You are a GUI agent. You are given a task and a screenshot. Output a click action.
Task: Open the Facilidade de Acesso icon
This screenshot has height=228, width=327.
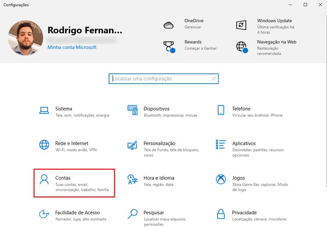point(44,214)
